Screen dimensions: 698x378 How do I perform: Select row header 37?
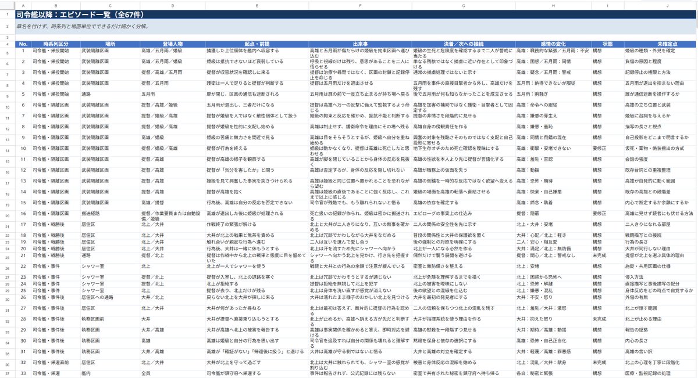(x=8, y=373)
